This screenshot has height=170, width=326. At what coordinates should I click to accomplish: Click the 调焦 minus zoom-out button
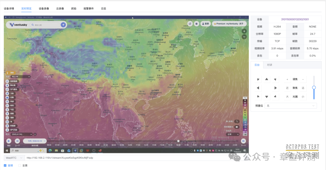[303, 79]
